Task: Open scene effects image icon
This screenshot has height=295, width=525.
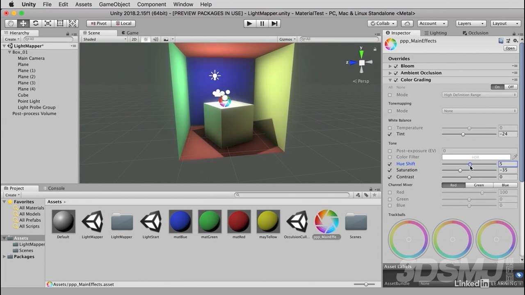Action: coord(166,39)
